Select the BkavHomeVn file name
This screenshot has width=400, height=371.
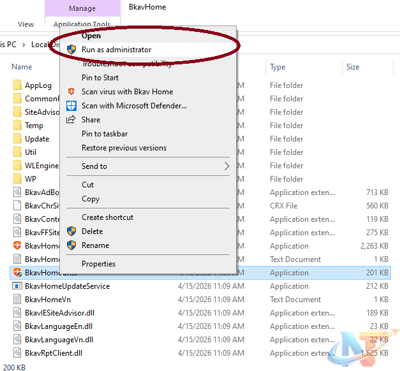click(x=48, y=300)
